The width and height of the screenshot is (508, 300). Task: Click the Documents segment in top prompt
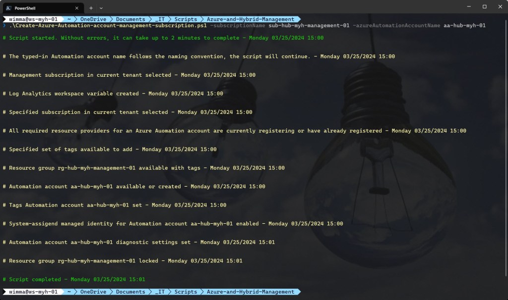pyautogui.click(x=130, y=19)
